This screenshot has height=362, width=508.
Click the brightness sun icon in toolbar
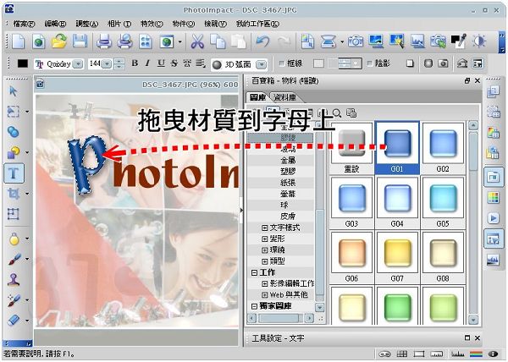(x=479, y=42)
